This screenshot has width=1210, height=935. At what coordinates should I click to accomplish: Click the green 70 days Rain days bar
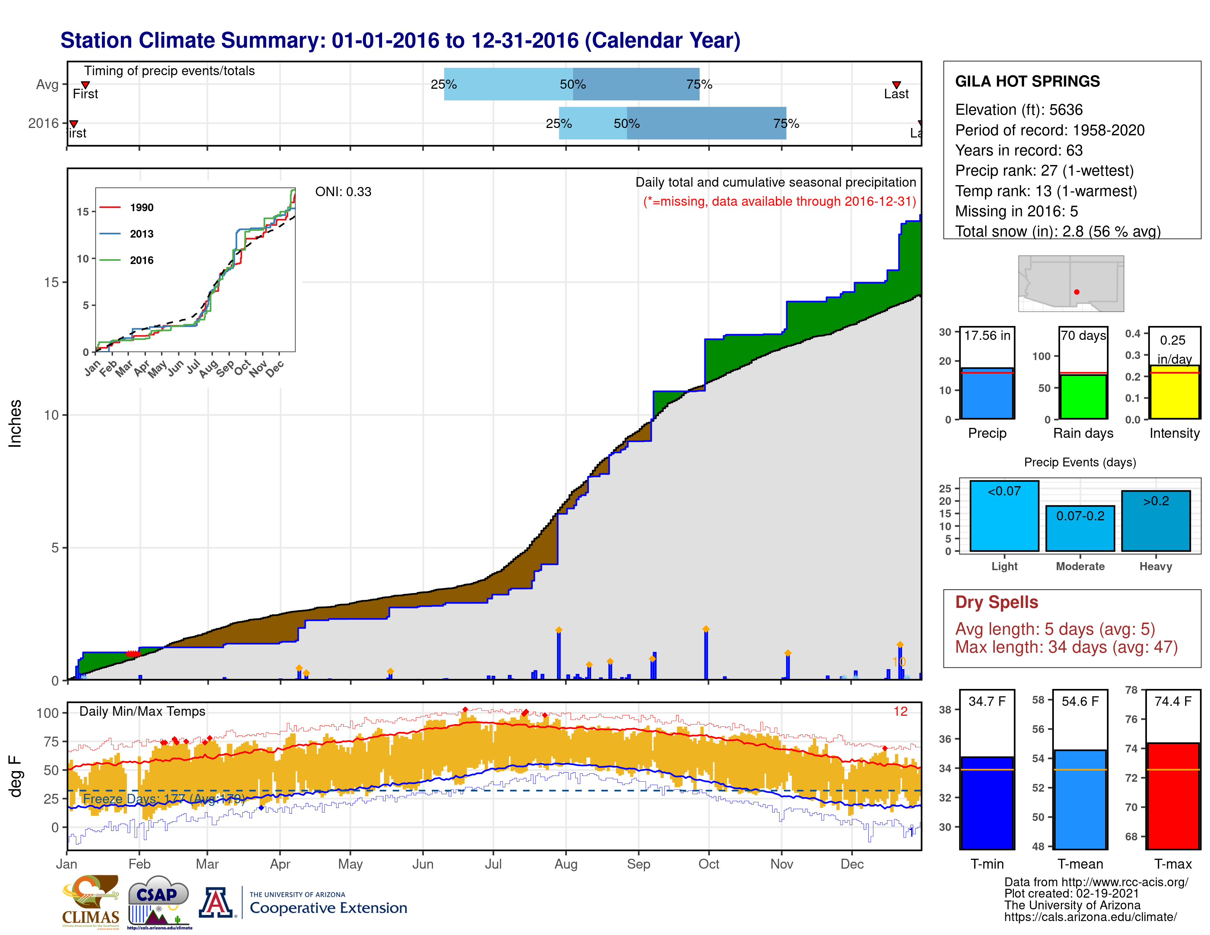[x=1083, y=397]
